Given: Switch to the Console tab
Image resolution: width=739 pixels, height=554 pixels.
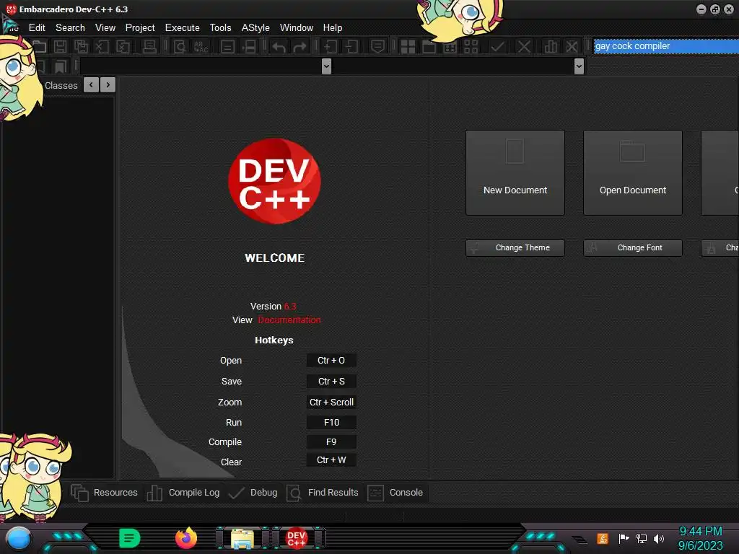Looking at the screenshot, I should tap(395, 493).
